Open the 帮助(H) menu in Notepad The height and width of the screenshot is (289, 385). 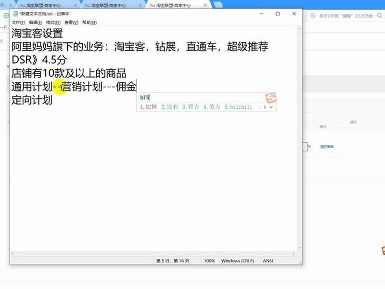90,22
